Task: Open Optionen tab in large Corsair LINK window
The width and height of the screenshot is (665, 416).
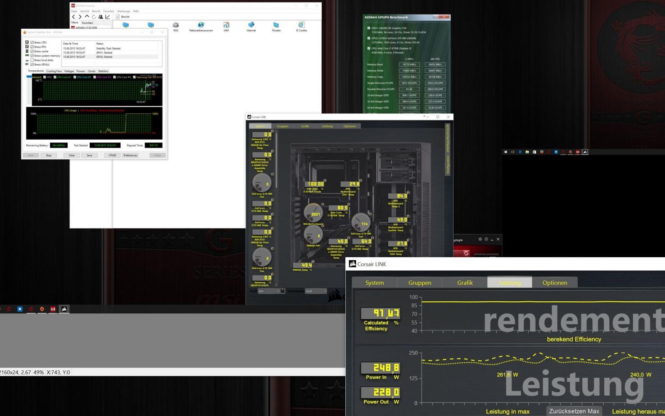Action: point(554,283)
